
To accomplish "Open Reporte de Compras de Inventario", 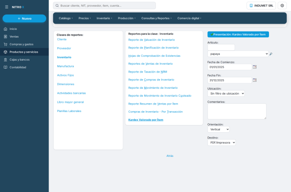I will tap(151, 80).
